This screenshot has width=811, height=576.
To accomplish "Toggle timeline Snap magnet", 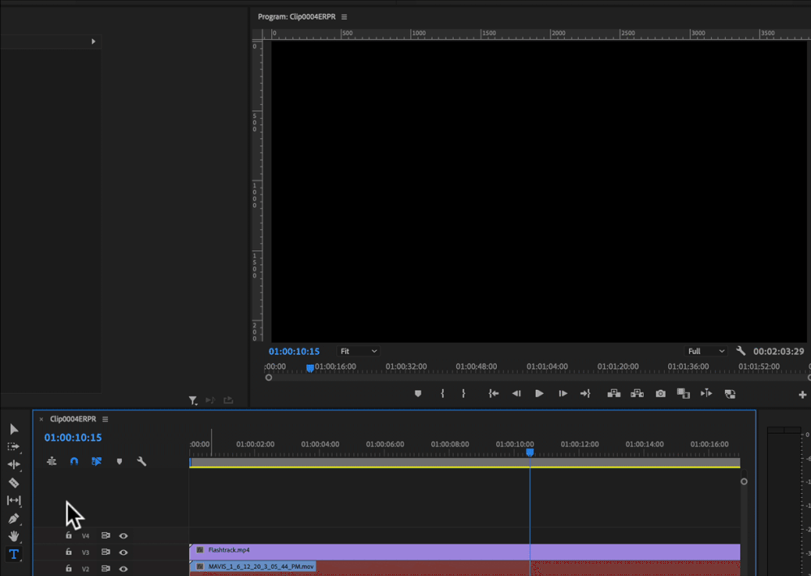I will 74,461.
